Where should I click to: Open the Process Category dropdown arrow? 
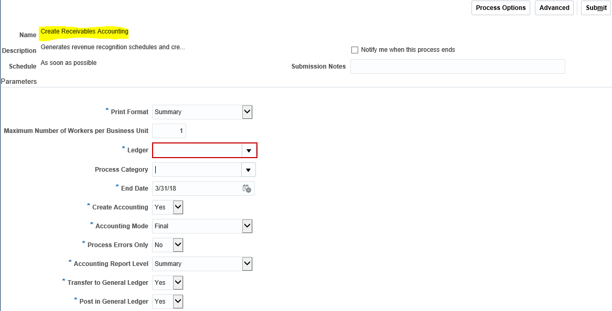[x=249, y=169]
